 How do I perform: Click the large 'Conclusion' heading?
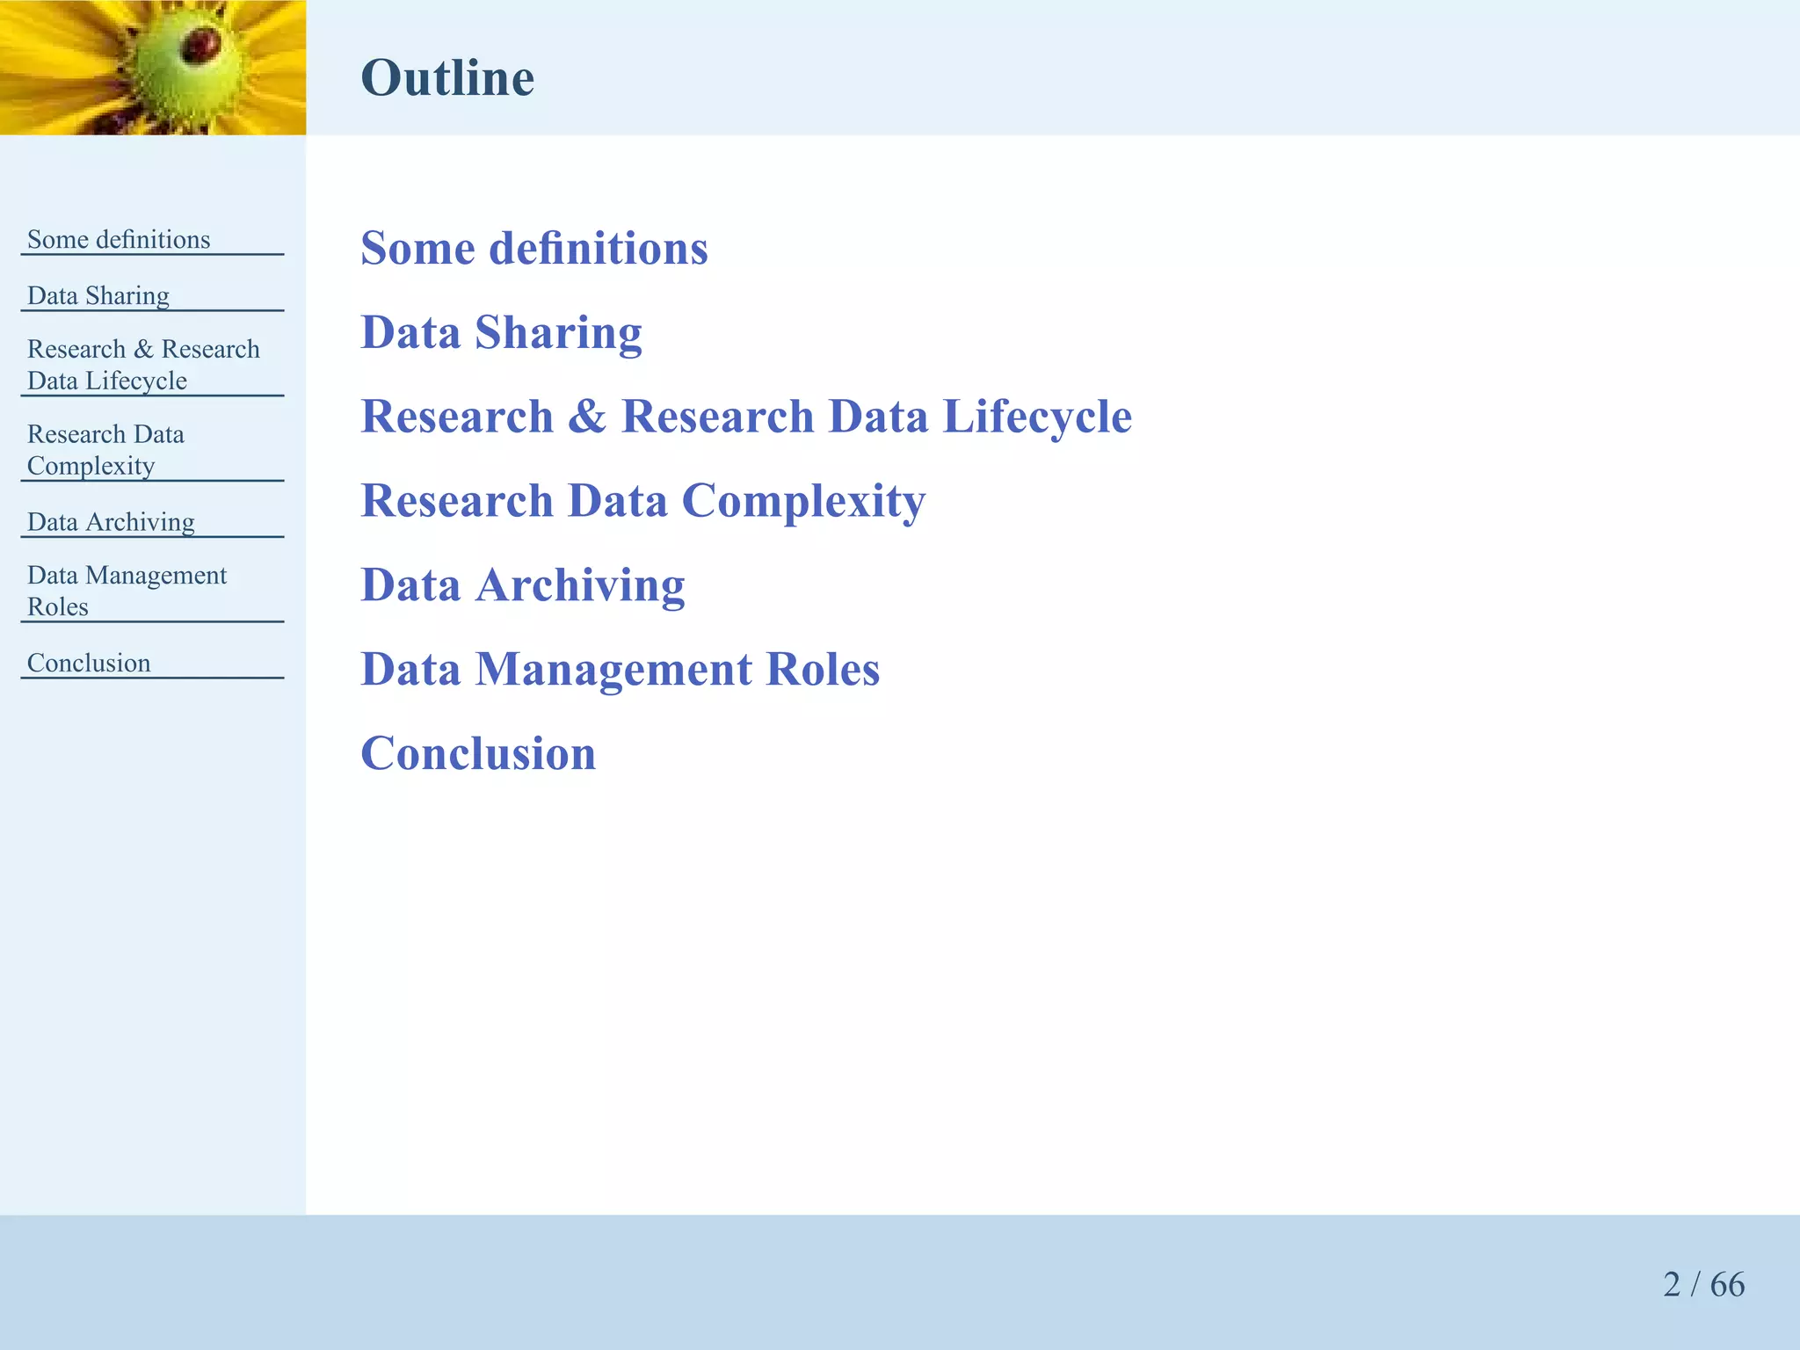click(x=478, y=754)
